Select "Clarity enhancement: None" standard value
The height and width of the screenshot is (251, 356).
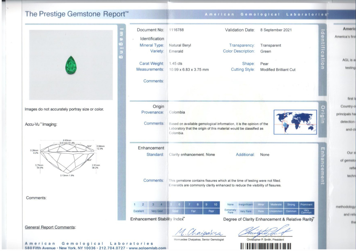click(x=192, y=155)
